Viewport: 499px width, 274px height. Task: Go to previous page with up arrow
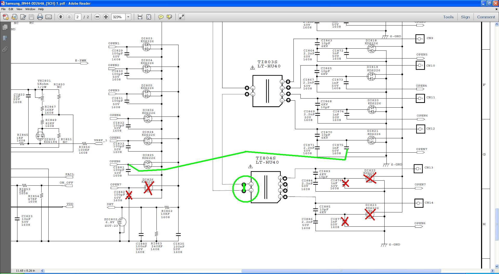[61, 17]
